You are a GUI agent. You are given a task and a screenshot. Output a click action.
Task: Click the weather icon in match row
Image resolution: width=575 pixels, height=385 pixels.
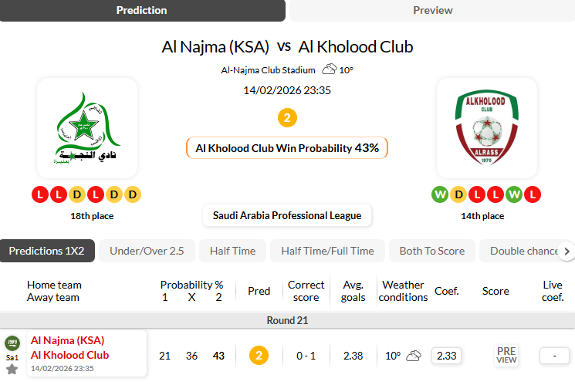click(x=414, y=356)
